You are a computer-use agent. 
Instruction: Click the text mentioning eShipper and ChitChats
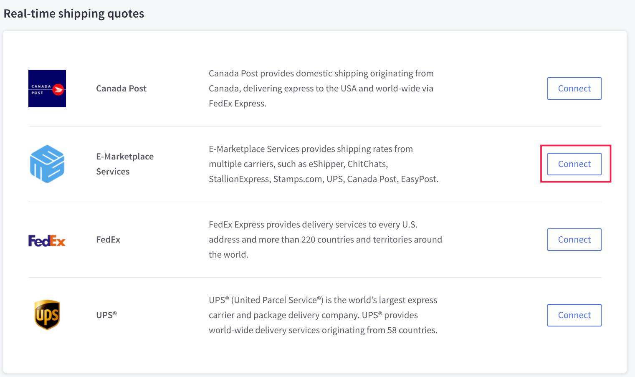coord(299,164)
